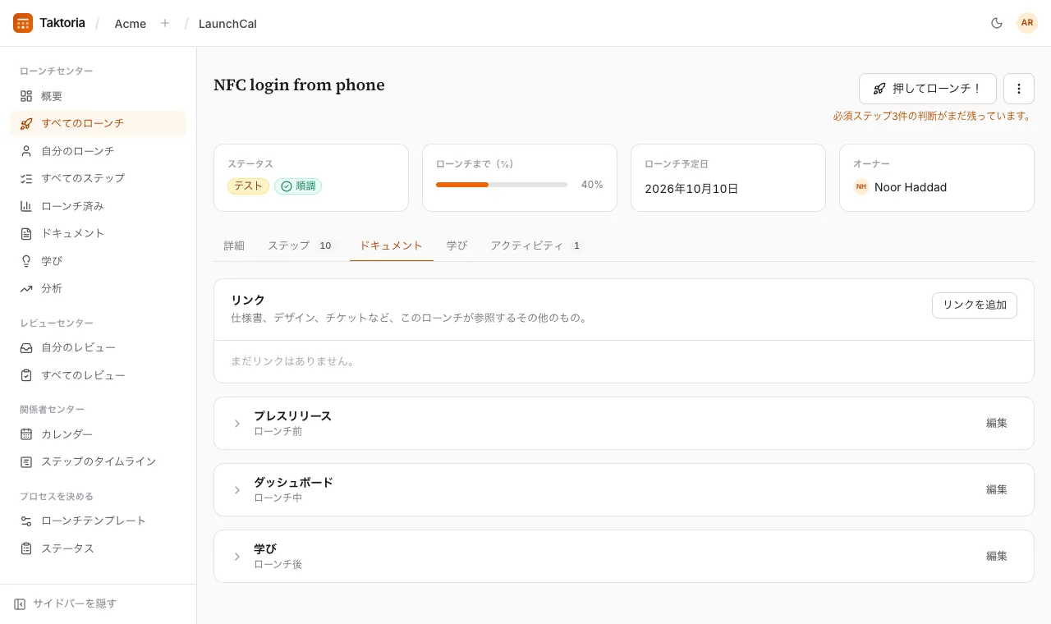Click the inbox icon for 自分のレビュー

coord(26,347)
